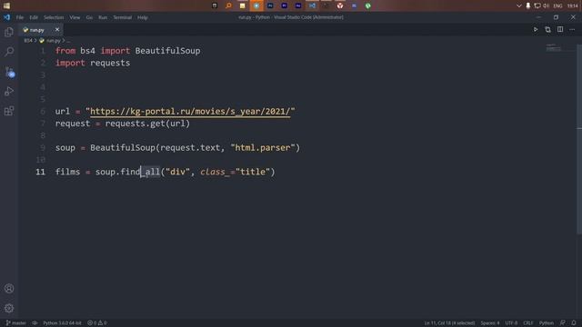The height and width of the screenshot is (327, 582).
Task: Open the Windows Start button
Action: [x=6, y=5]
